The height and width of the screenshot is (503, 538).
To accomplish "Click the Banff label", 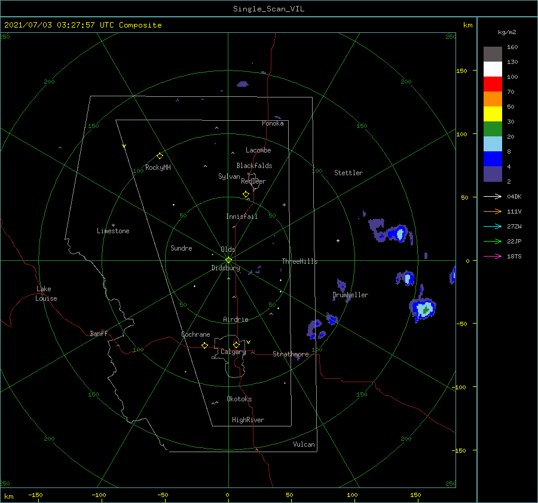I will (99, 333).
